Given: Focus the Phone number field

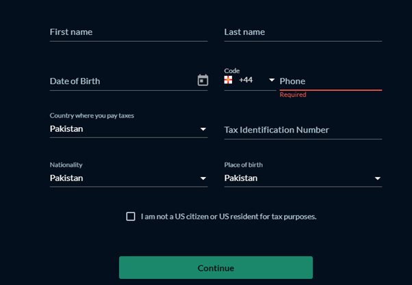Looking at the screenshot, I should [331, 81].
